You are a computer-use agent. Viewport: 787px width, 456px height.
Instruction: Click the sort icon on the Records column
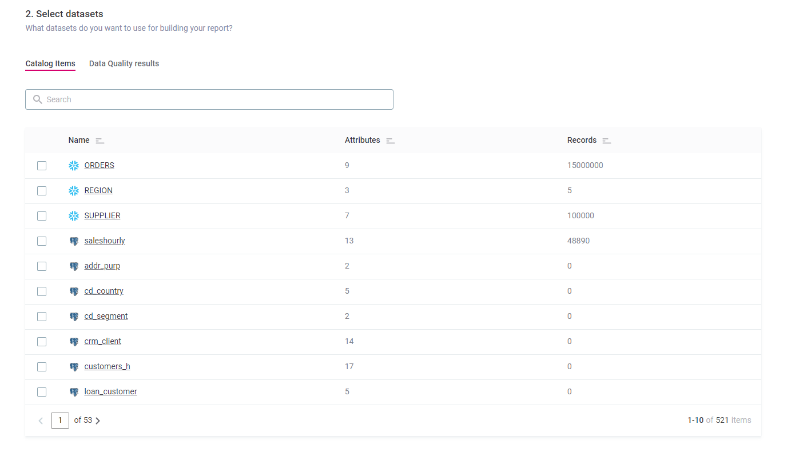[606, 140]
